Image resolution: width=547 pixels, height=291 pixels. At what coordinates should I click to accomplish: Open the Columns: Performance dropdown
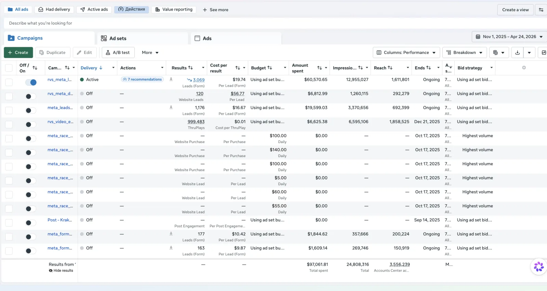point(406,53)
